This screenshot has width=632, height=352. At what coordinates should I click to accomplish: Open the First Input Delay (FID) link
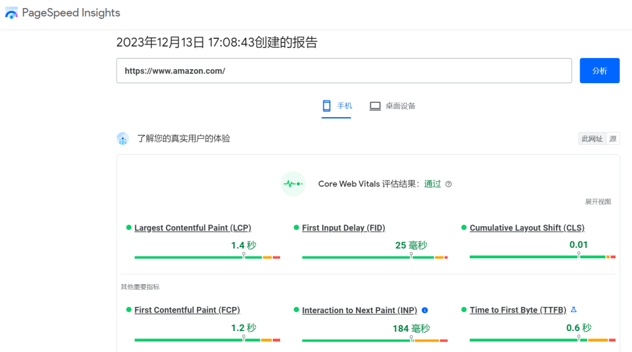pos(343,228)
